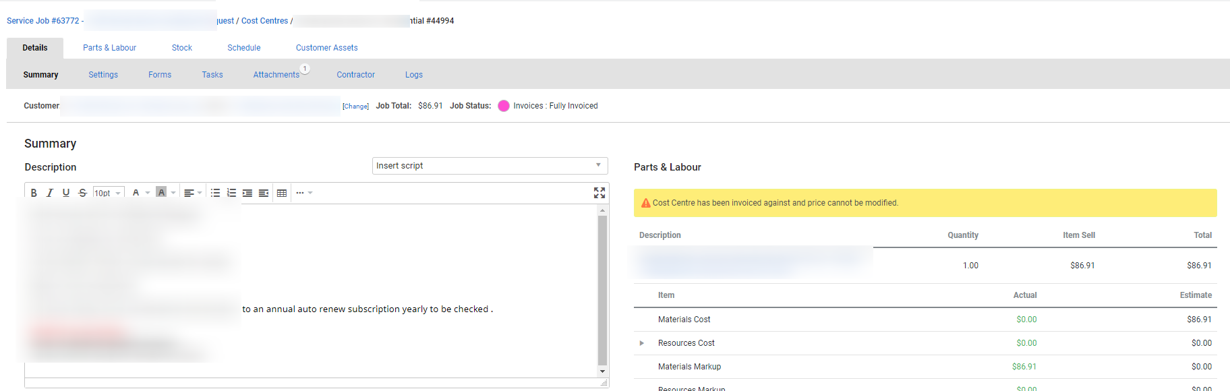Click the indent icon with the right-pointing arrow
1230x391 pixels.
point(247,193)
